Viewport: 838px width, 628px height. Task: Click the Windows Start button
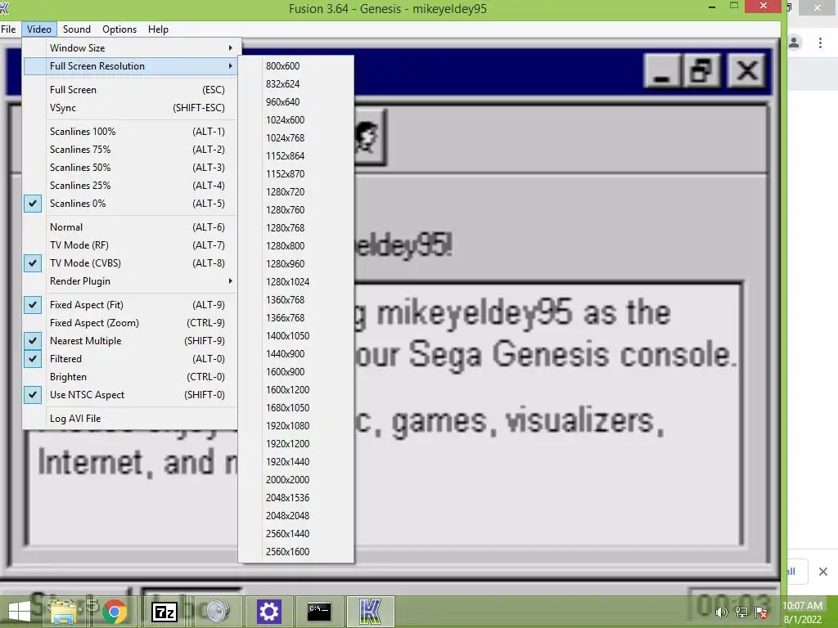coord(20,612)
